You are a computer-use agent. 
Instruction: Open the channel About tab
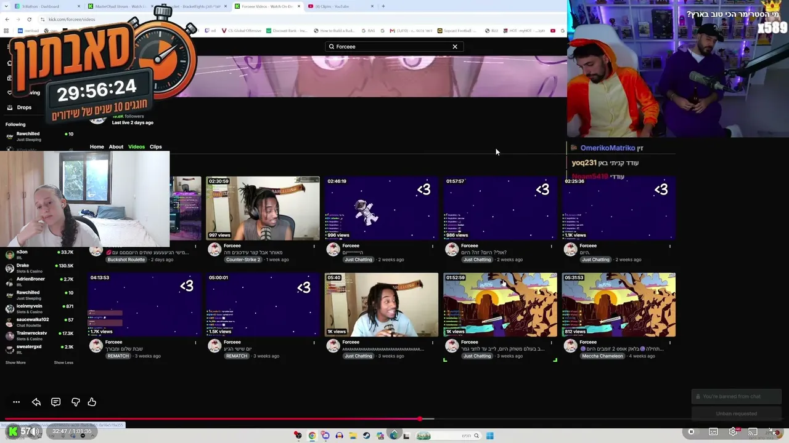(116, 147)
